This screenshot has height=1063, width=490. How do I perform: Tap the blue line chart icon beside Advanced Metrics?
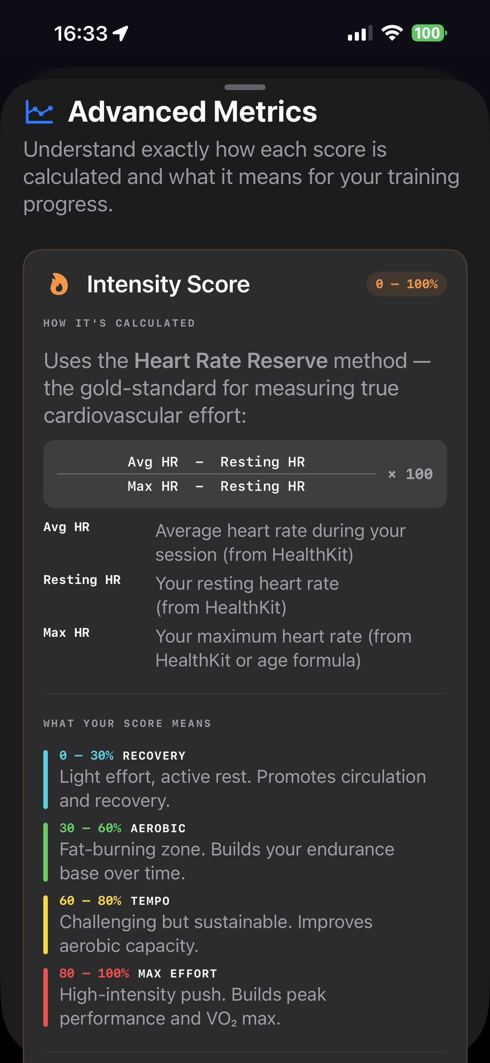pos(39,111)
